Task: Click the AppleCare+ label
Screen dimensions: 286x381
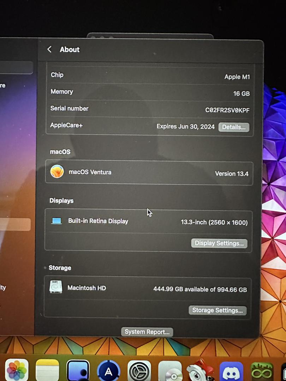Action: point(66,125)
